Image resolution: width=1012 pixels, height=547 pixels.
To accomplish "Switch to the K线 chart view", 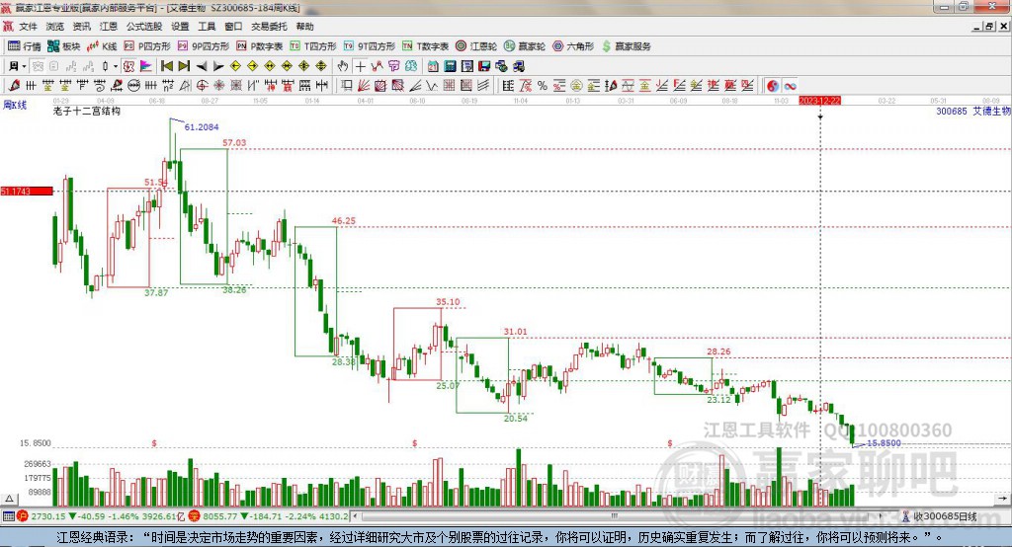I will click(x=102, y=46).
